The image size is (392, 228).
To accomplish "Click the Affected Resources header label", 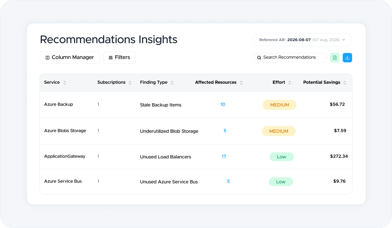I will coord(216,82).
